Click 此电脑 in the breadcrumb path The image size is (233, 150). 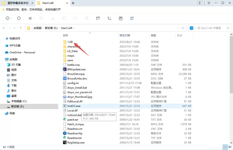click(x=38, y=28)
